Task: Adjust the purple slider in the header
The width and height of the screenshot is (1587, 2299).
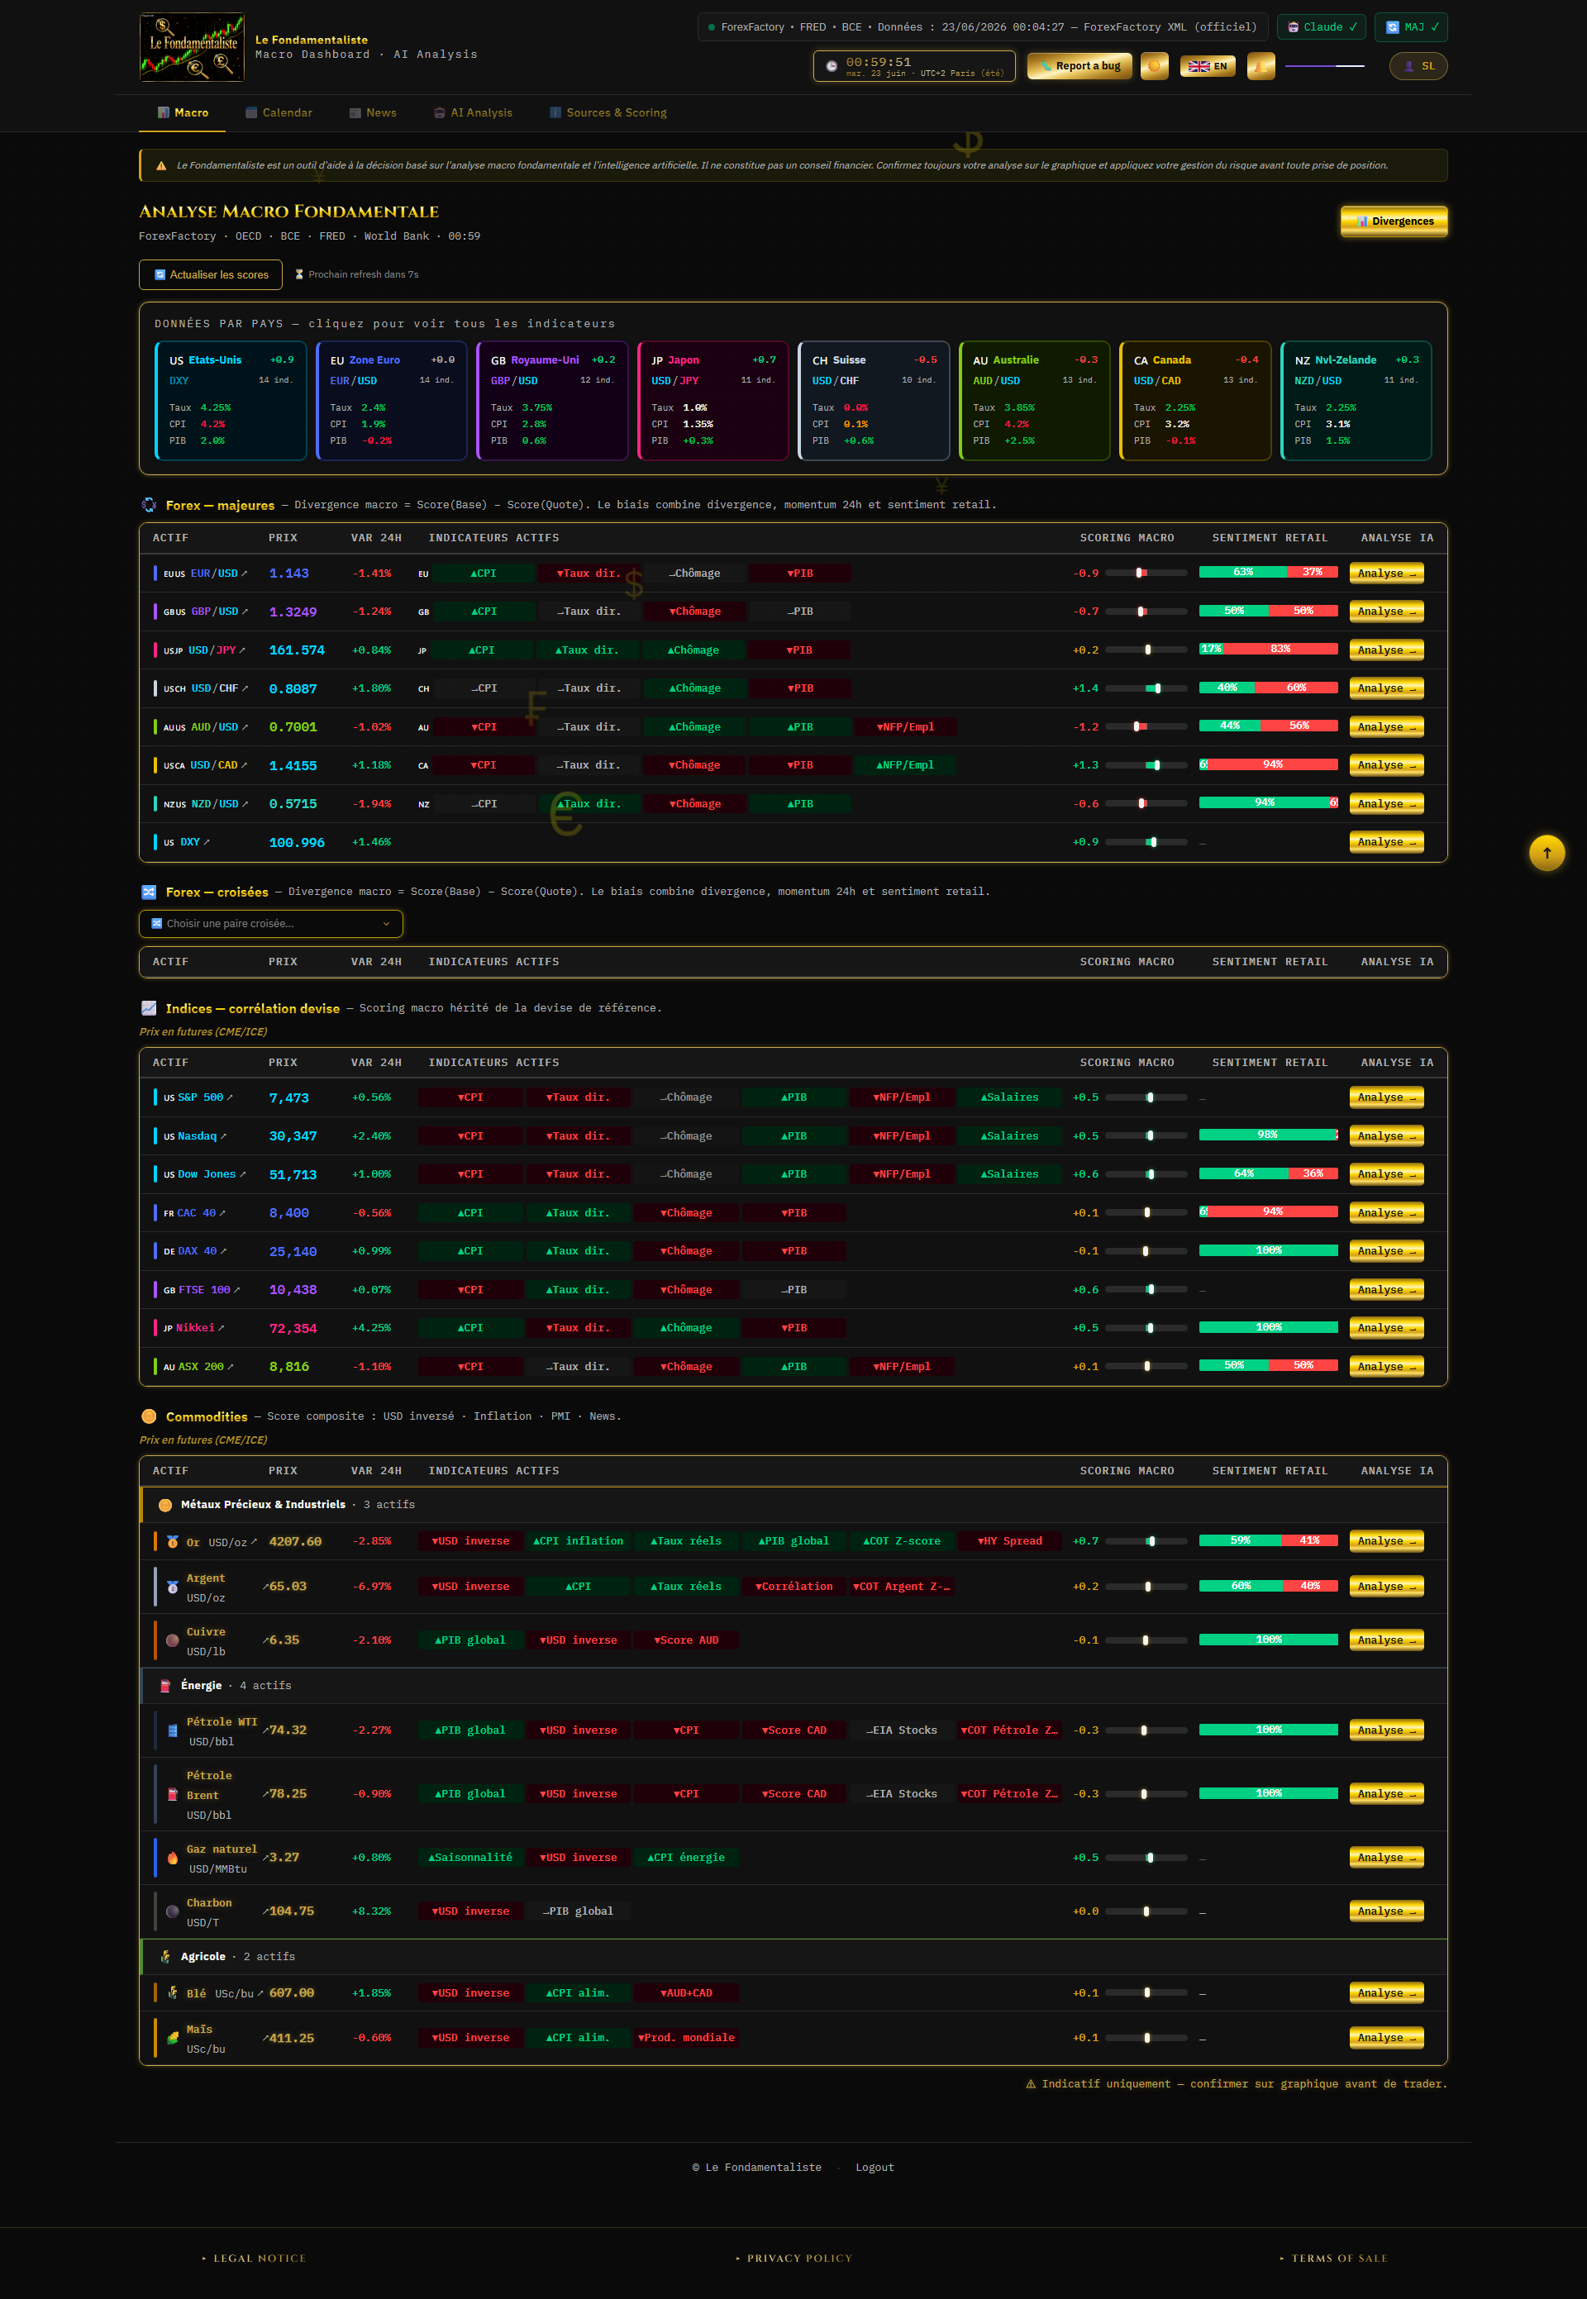Action: [1324, 65]
